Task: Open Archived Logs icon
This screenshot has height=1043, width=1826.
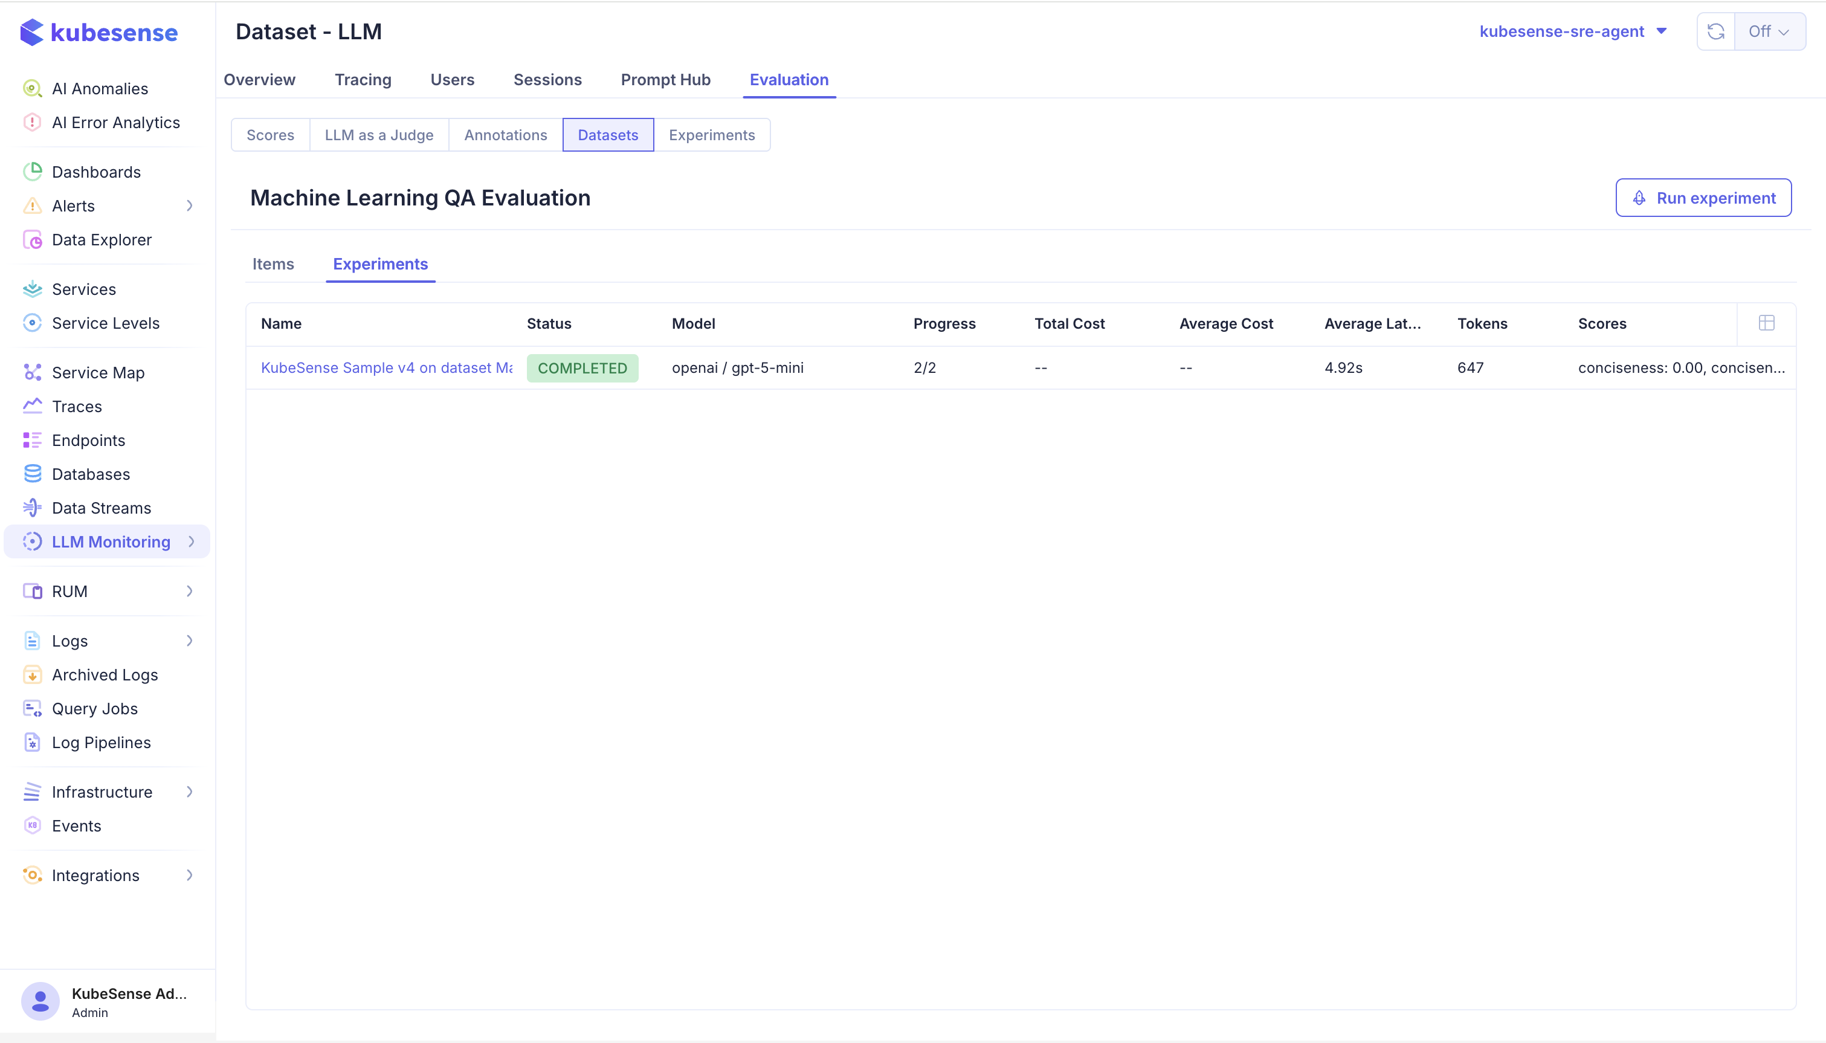Action: pos(32,675)
